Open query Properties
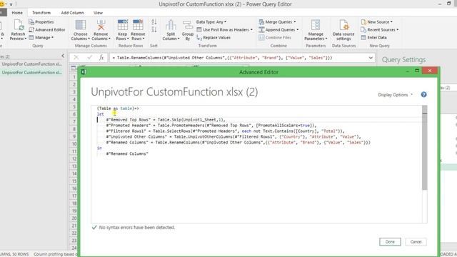 (41, 22)
